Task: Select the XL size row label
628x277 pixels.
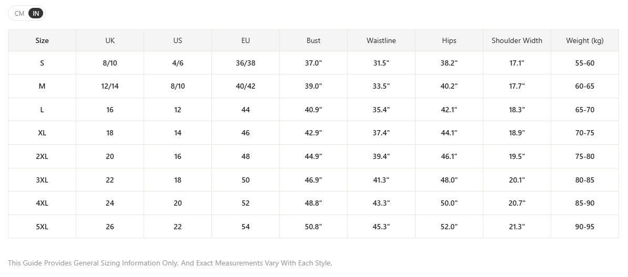Action: (42, 133)
